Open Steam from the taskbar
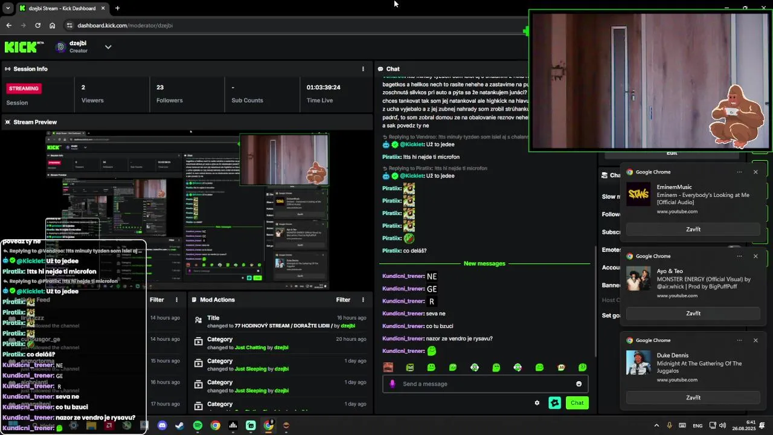Screen dimensions: 773x435 [179, 425]
